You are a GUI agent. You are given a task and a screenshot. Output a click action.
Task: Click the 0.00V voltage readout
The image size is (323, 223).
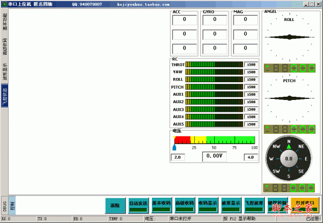point(214,156)
